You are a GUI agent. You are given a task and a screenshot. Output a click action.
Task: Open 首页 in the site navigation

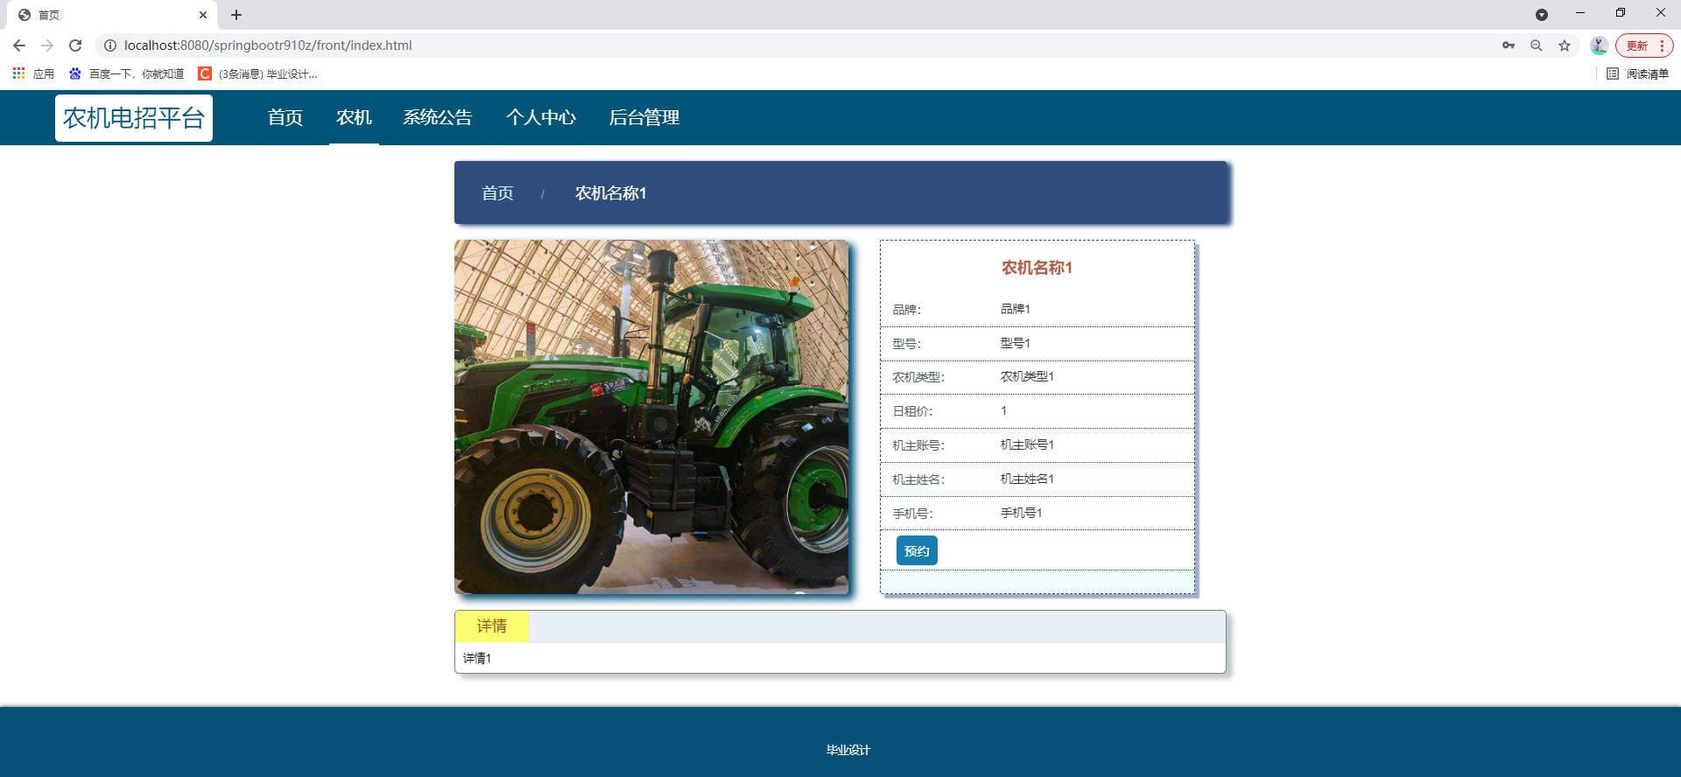click(x=285, y=117)
